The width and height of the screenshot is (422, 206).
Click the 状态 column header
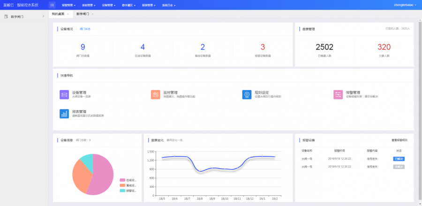click(x=399, y=151)
